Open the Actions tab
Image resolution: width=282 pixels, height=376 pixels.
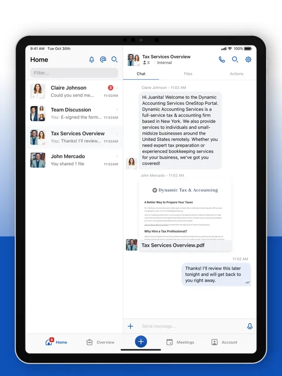coord(236,74)
